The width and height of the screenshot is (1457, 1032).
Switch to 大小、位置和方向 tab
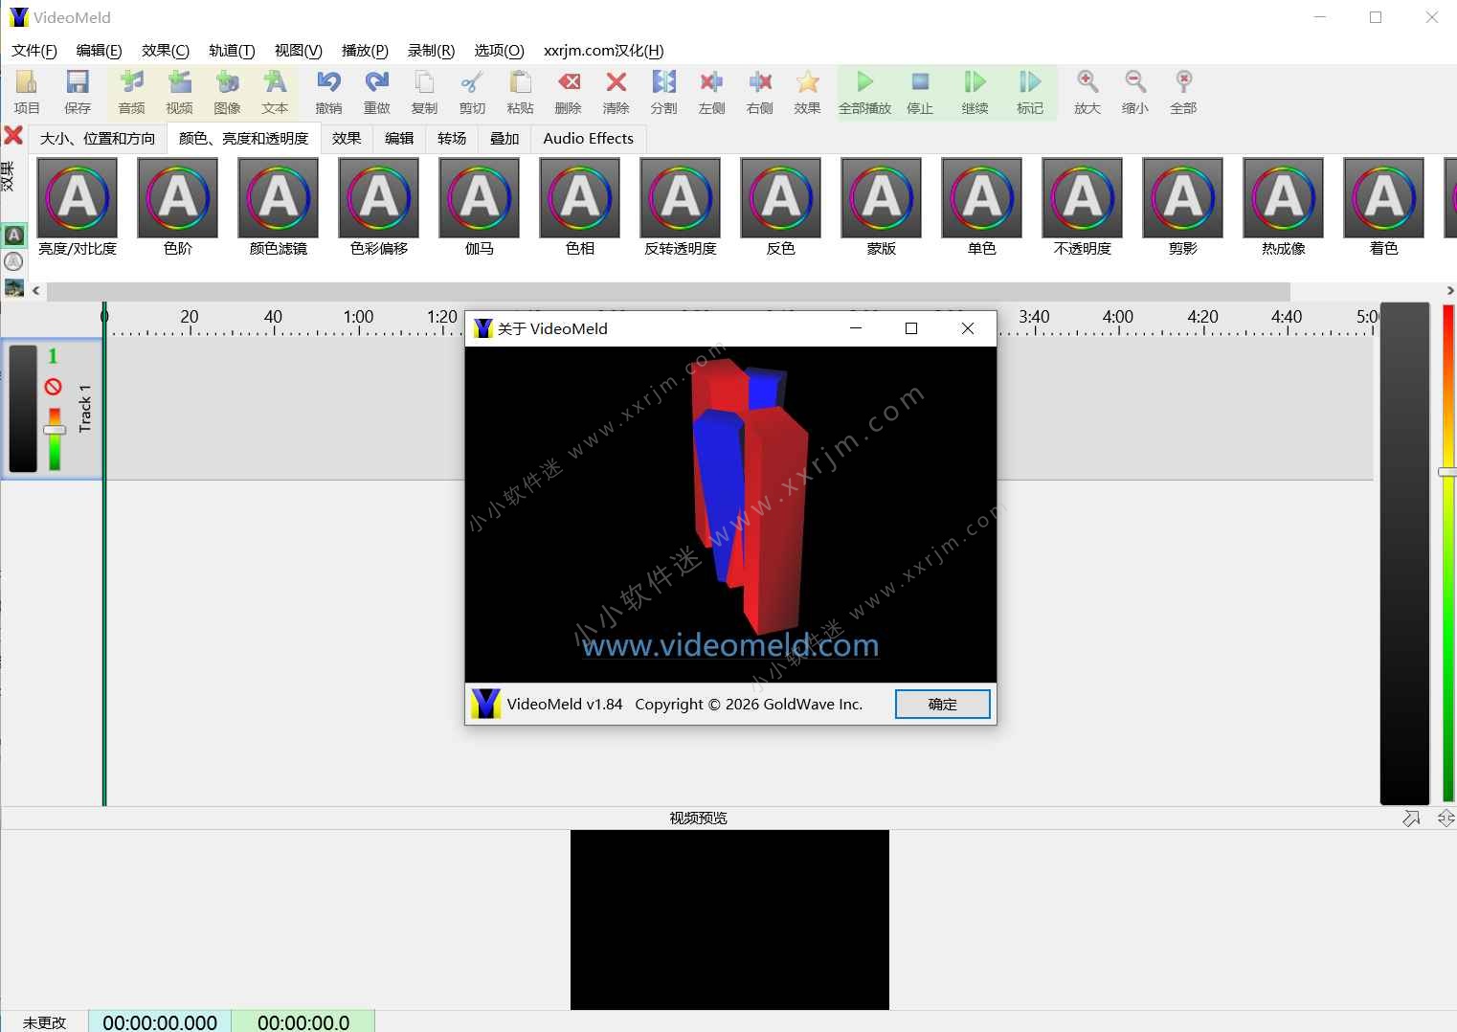(x=98, y=139)
